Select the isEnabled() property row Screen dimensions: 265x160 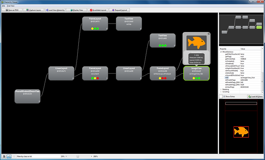tap(240, 64)
